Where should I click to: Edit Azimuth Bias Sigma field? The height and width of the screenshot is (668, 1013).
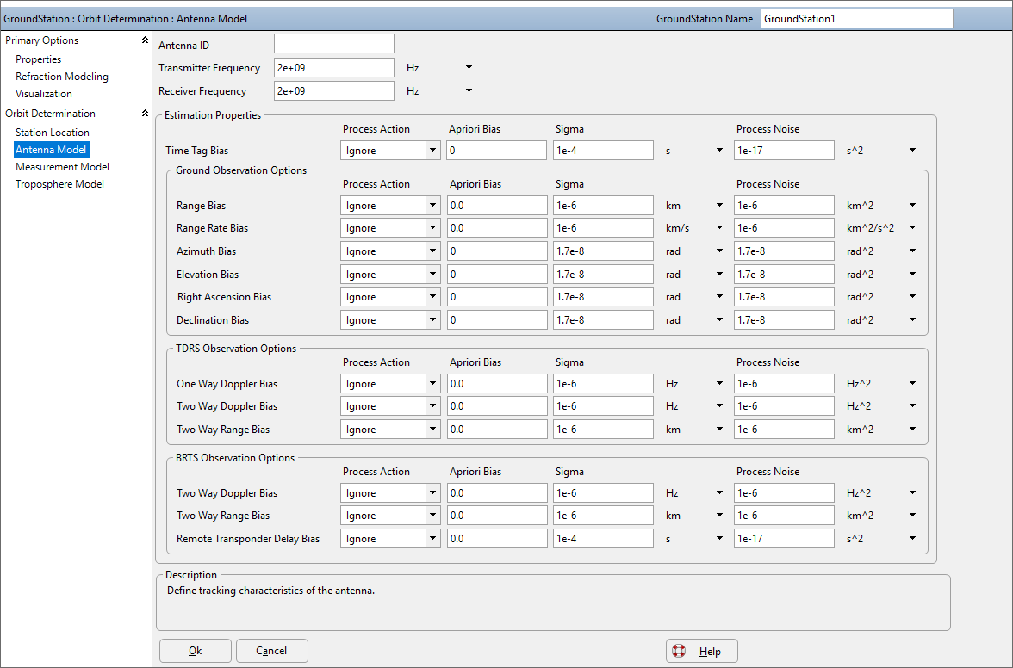pos(603,251)
